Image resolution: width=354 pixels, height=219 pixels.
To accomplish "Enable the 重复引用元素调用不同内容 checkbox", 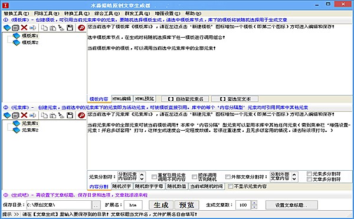I will [154, 177].
